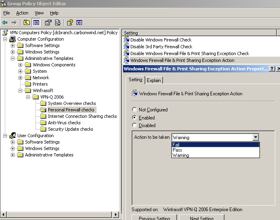280x220 pixels.
Task: Click the Forward arrow toolbar icon
Action: pyautogui.click(x=14, y=23)
